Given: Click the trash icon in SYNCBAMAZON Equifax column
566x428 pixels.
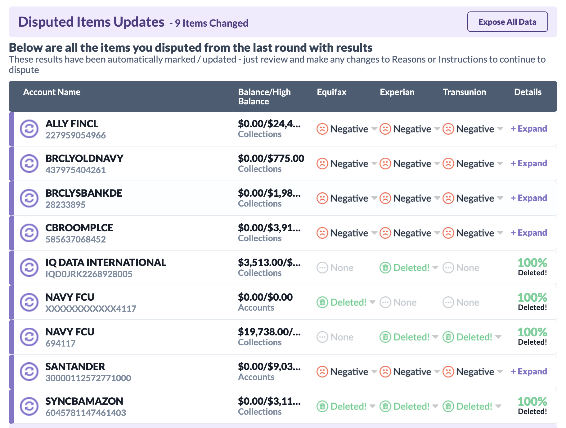Looking at the screenshot, I should (x=322, y=406).
